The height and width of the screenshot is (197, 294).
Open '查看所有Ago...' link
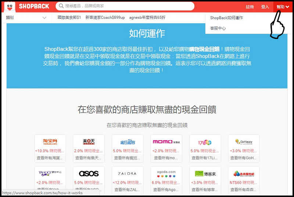click(166, 190)
